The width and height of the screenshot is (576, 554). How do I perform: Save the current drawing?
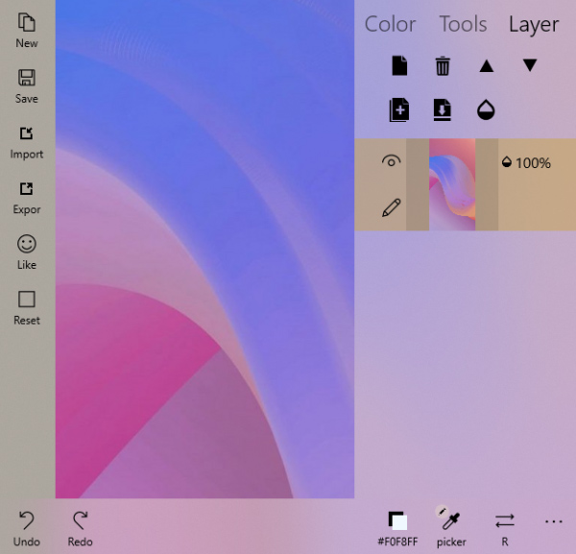[x=27, y=86]
